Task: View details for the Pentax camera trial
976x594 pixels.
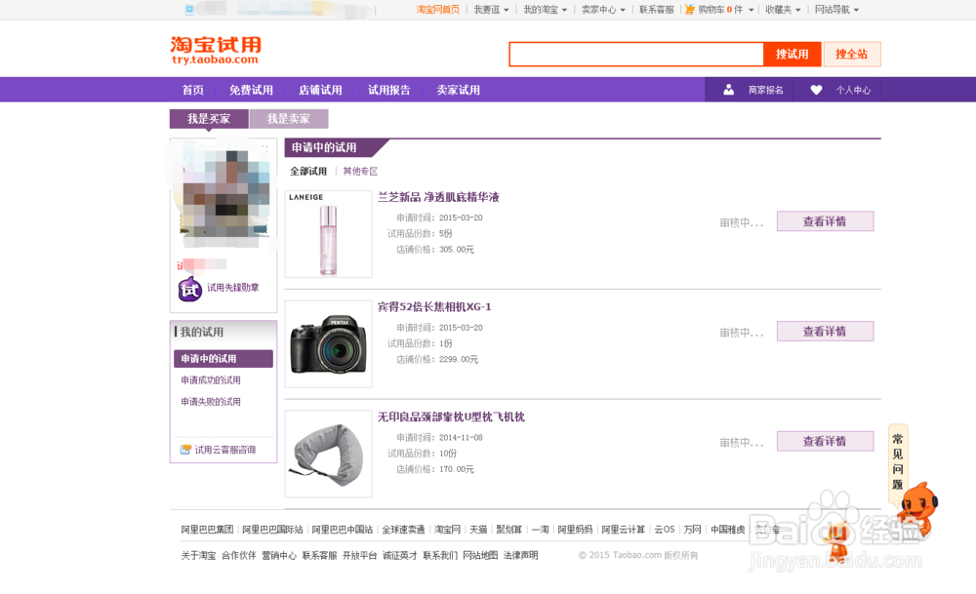Action: click(x=825, y=332)
